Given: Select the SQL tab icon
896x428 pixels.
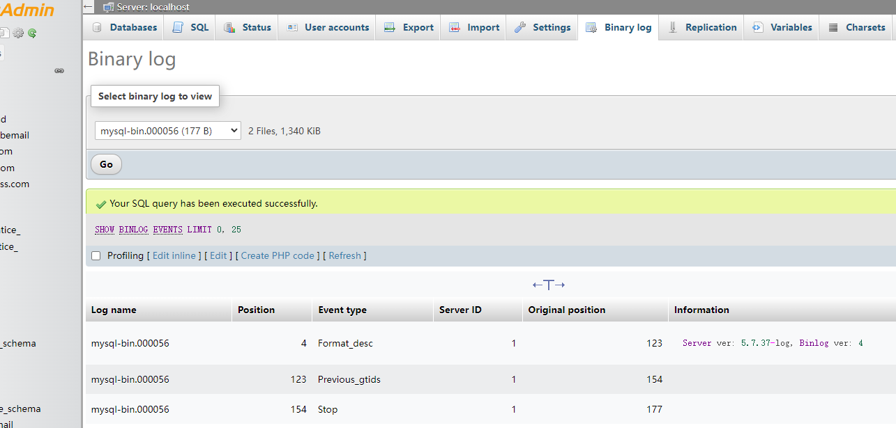Looking at the screenshot, I should 176,27.
